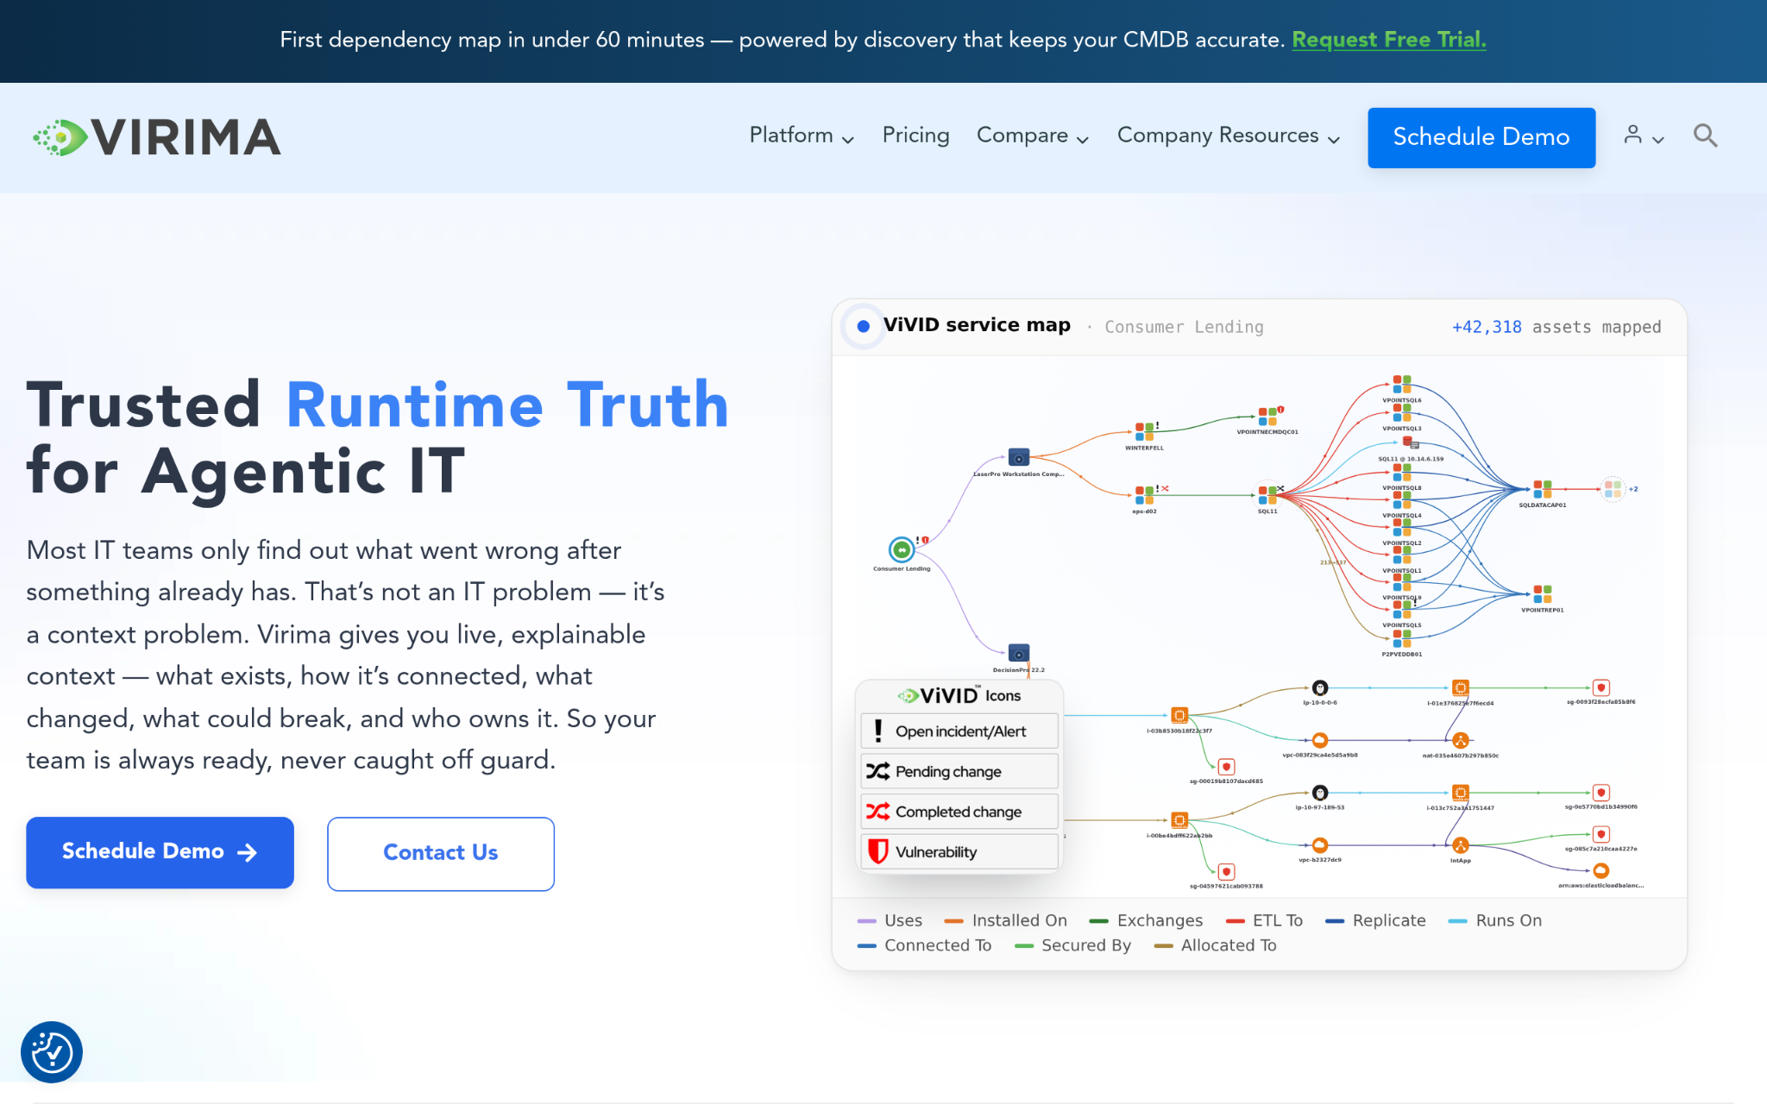Click "Consumer Lending" in the map header
The width and height of the screenshot is (1767, 1104).
(1184, 327)
